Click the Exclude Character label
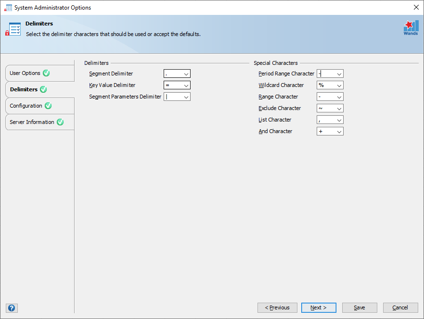Screen dimensions: 424x319 [x=280, y=108]
